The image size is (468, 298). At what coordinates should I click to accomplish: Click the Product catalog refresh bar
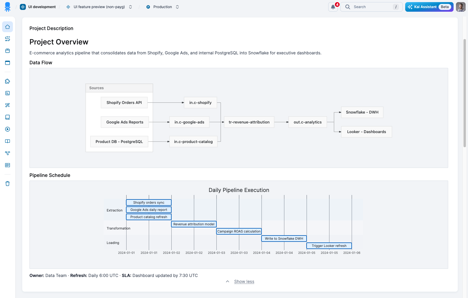(149, 217)
